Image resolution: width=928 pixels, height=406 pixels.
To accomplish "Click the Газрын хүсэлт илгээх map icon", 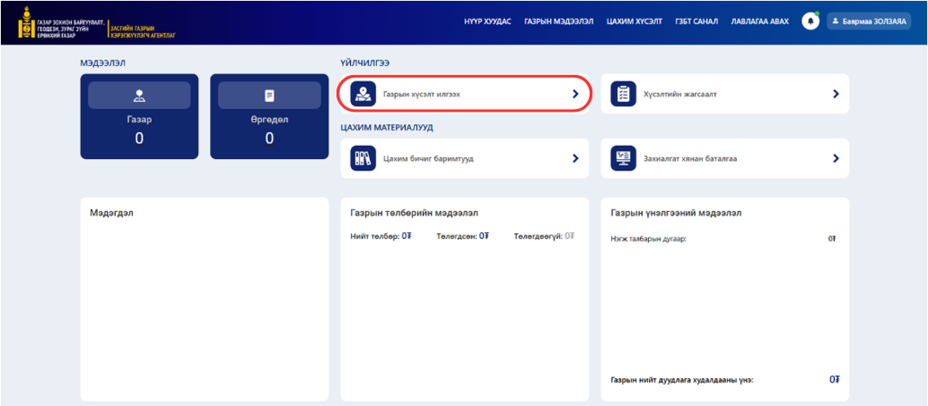I will (363, 94).
